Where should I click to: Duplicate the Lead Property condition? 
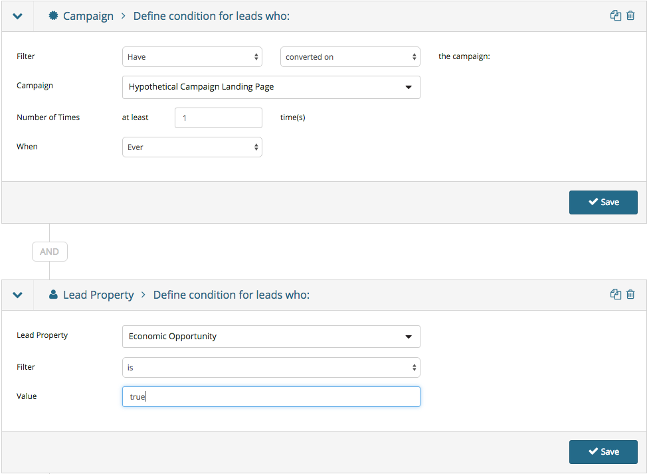616,295
